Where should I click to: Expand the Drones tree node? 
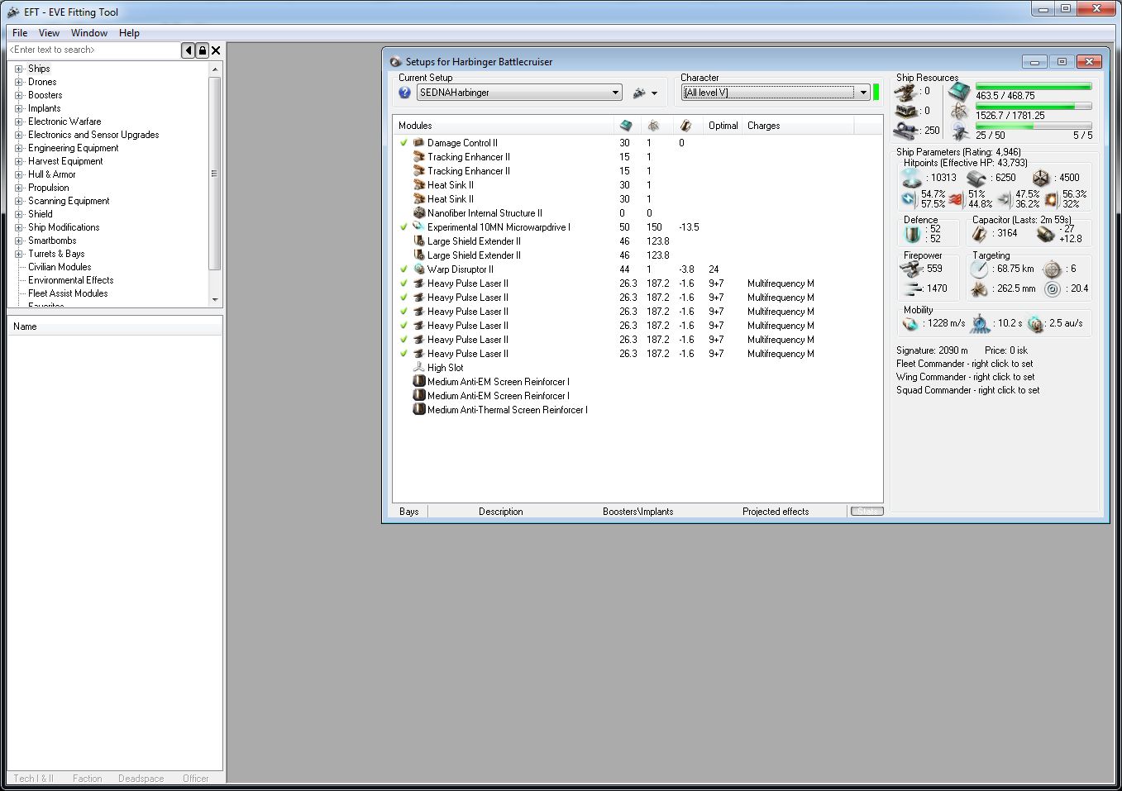[19, 82]
